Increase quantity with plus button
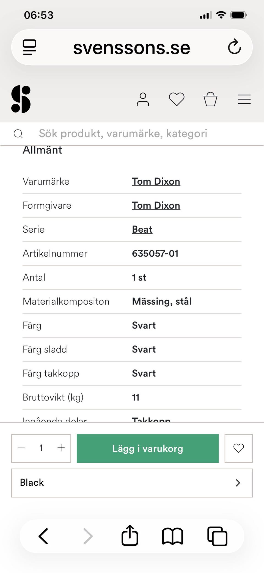 61,448
